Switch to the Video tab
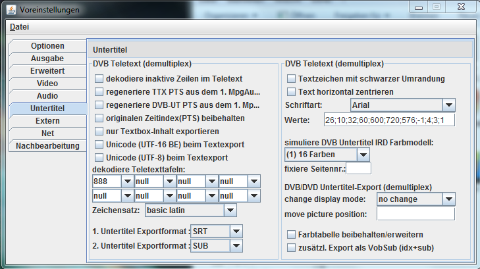480x269 pixels. (47, 84)
